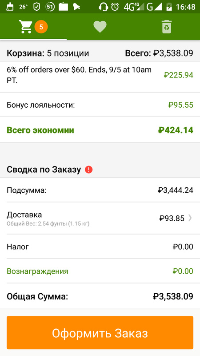Tap the Общая Сумма total row
200x356 pixels.
click(100, 296)
